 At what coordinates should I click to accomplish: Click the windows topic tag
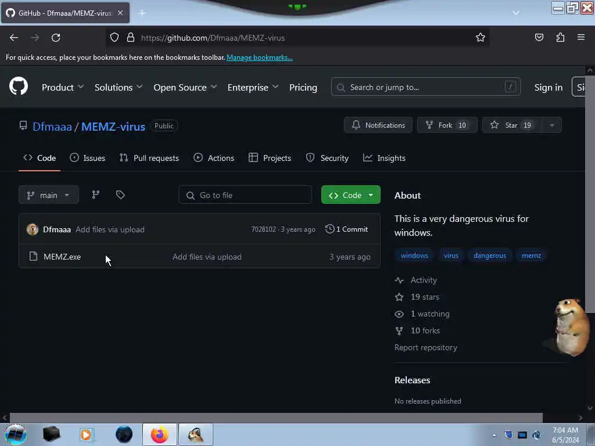414,256
